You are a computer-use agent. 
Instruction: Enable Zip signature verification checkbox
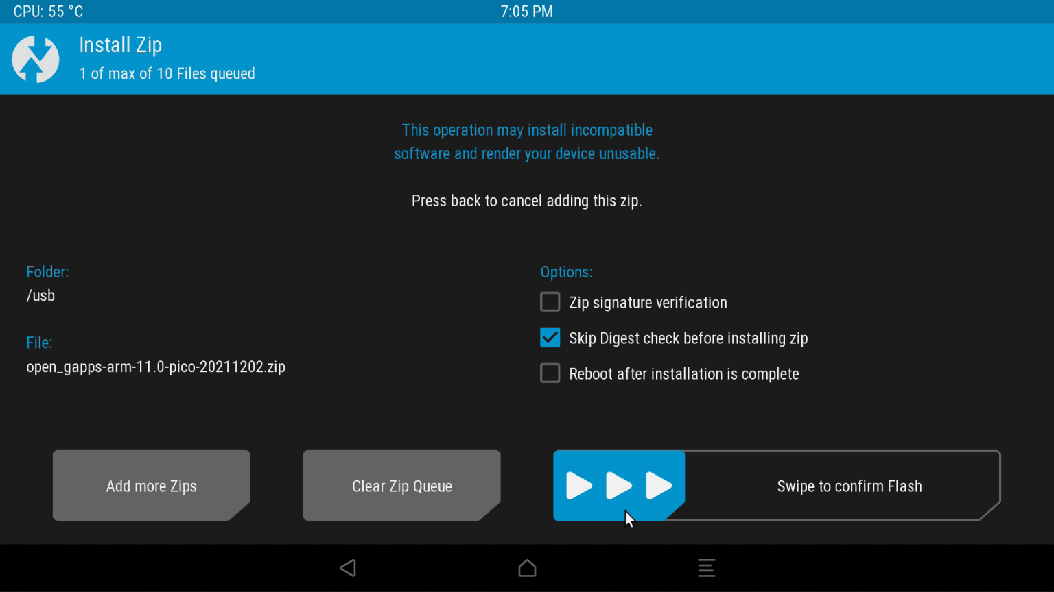tap(550, 302)
